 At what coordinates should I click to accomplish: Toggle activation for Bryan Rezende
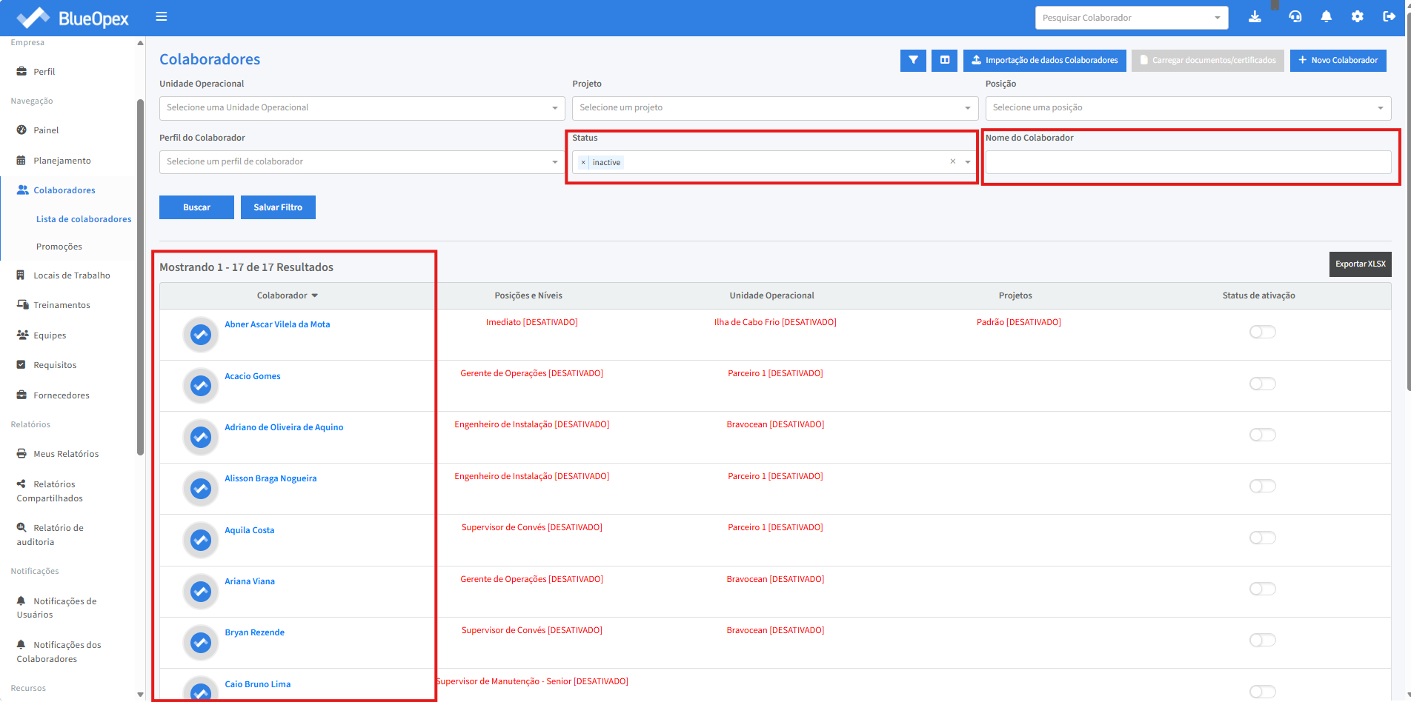1262,640
